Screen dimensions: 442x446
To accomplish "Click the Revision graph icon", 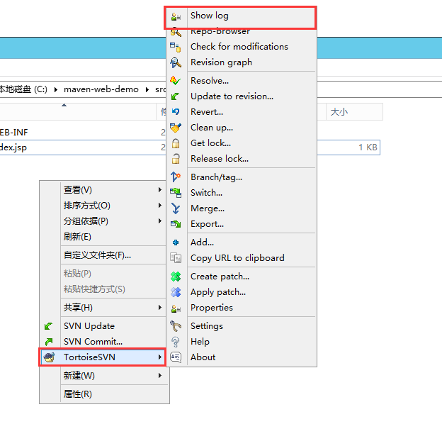I will [x=176, y=62].
